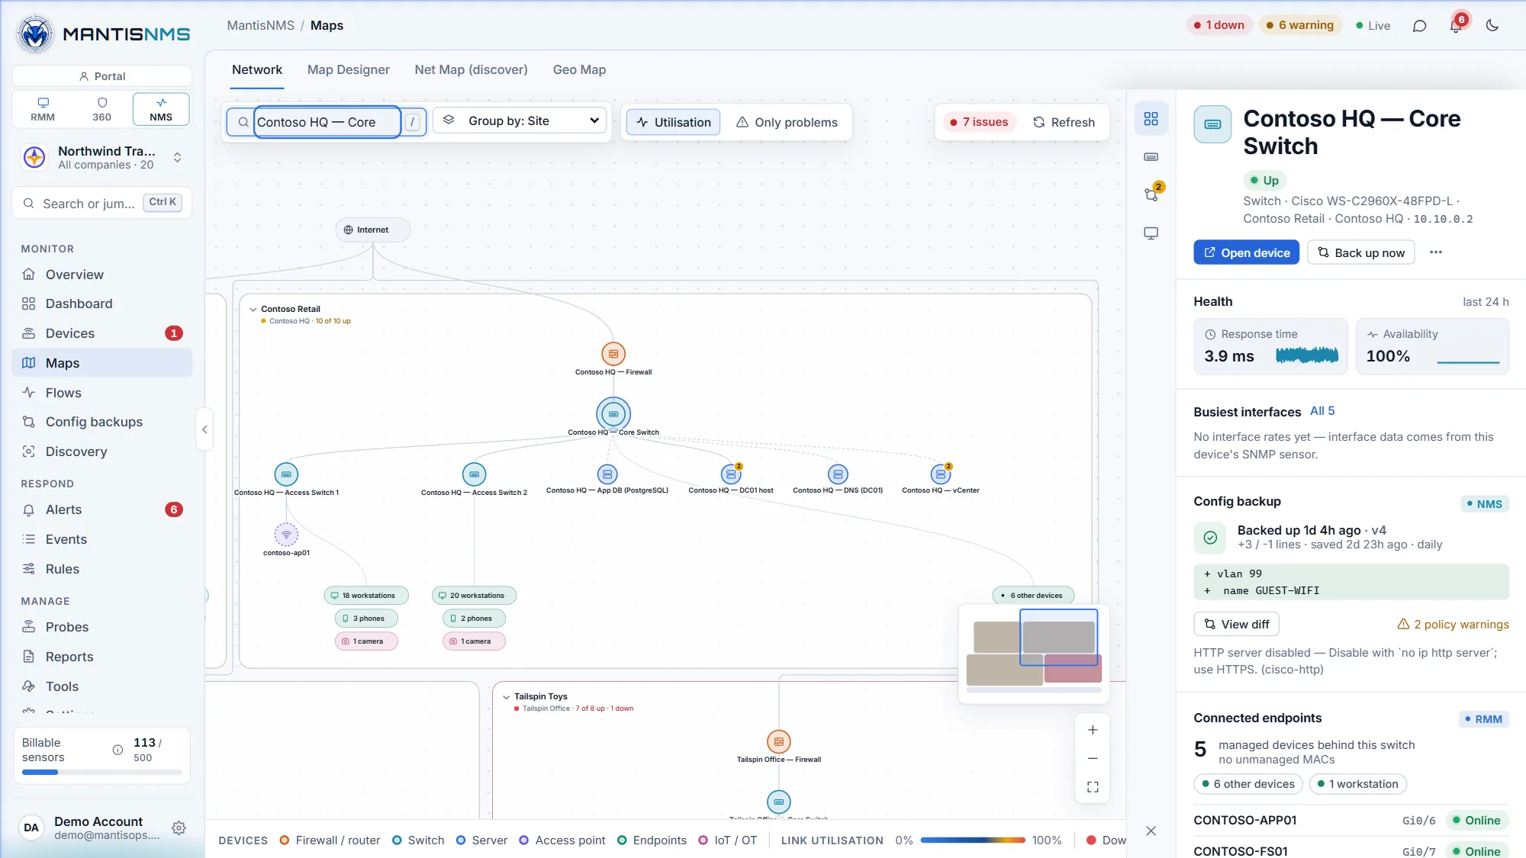
Task: Open account settings gear icon
Action: (x=179, y=827)
